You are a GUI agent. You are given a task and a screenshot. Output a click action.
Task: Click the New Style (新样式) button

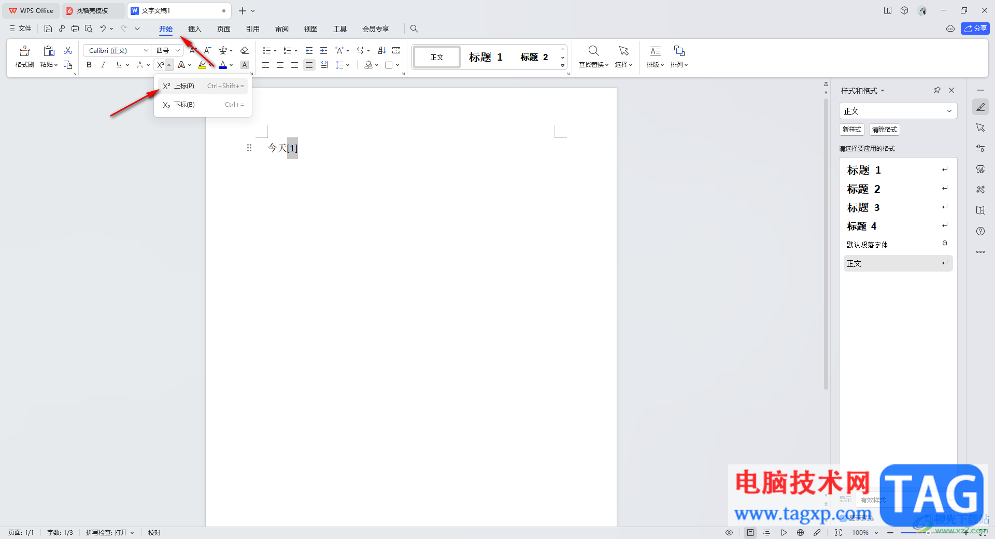tap(852, 130)
